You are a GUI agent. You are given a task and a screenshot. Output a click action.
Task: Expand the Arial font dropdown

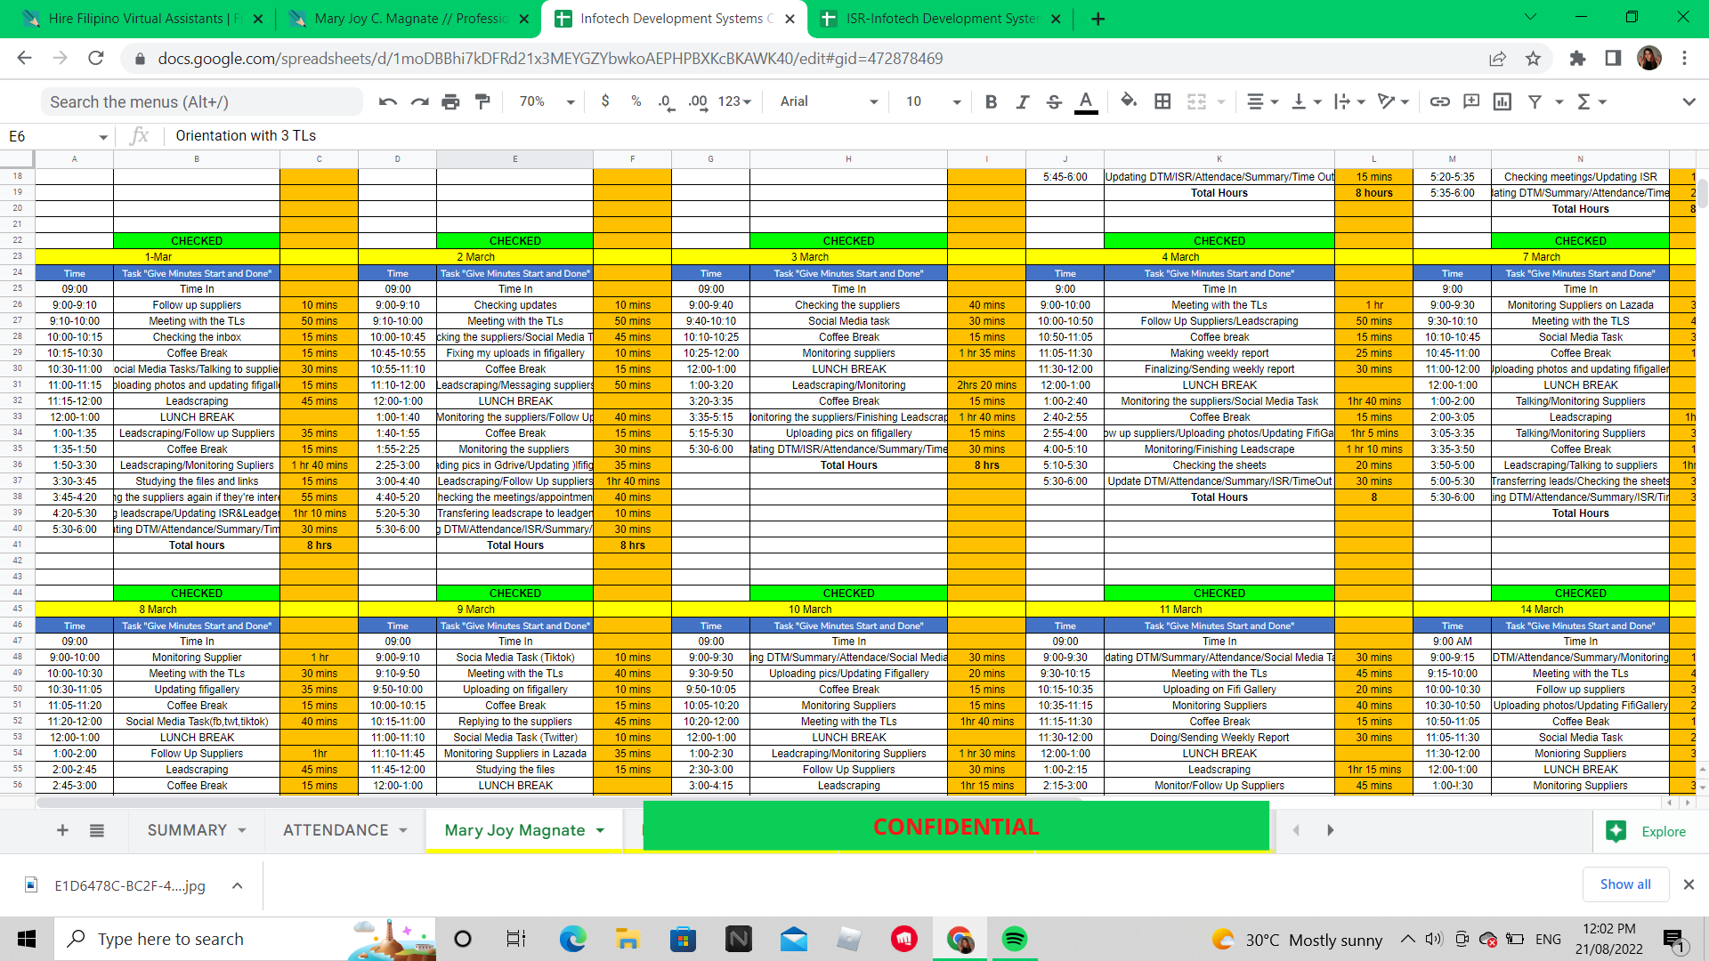coord(828,101)
